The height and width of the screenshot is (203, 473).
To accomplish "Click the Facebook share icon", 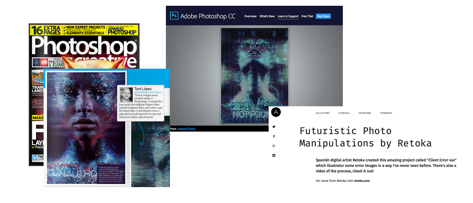I will click(x=274, y=136).
